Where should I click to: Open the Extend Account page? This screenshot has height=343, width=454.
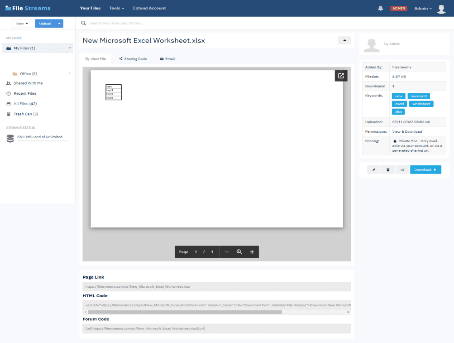coord(149,8)
